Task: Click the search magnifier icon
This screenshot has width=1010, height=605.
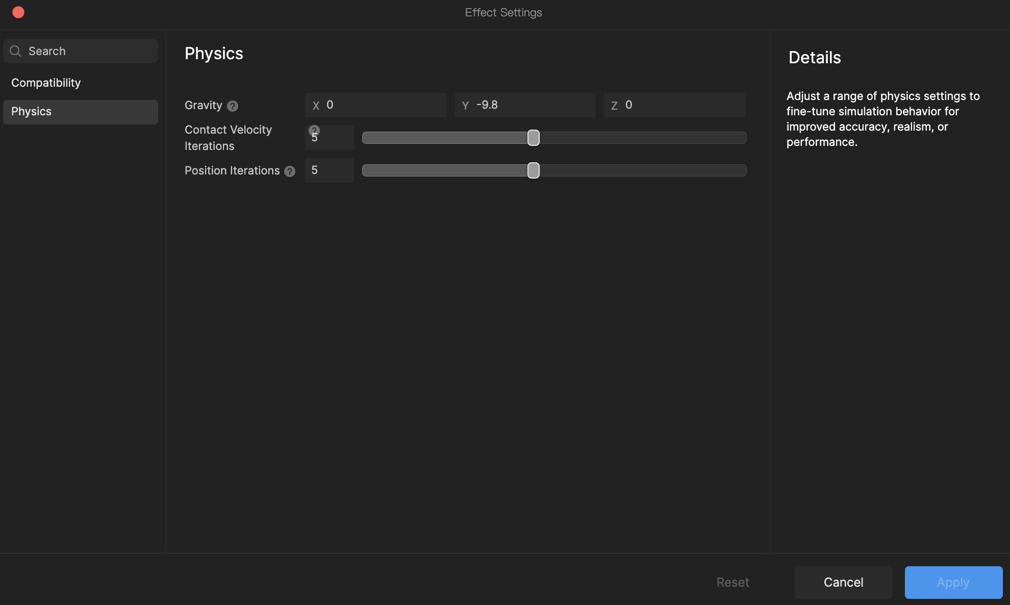Action: [16, 51]
